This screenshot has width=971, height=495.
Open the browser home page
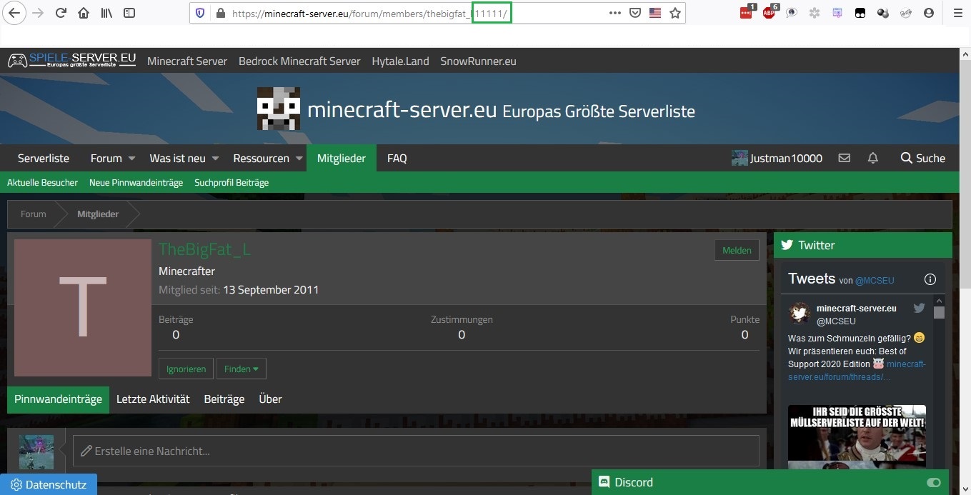(84, 13)
